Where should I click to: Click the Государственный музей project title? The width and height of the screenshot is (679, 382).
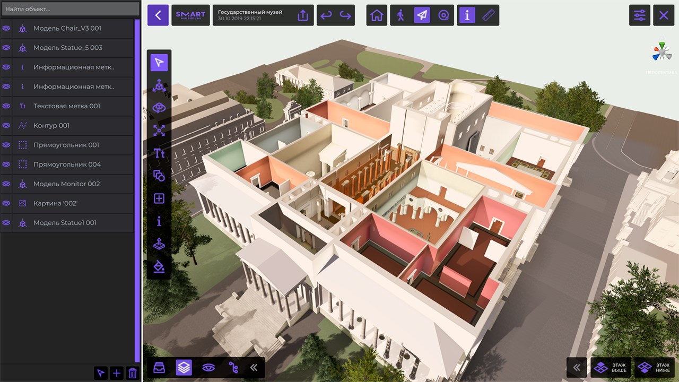coord(250,12)
